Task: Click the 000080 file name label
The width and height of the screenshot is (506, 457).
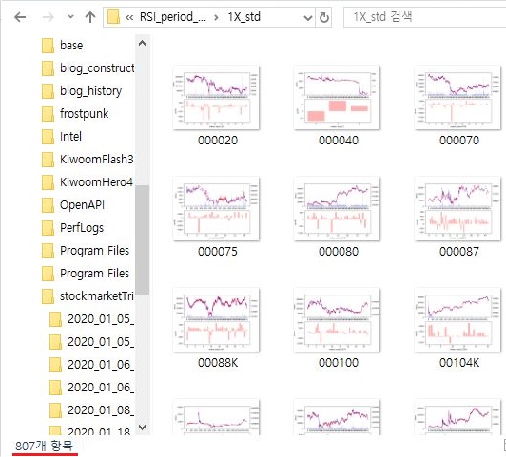Action: (x=339, y=252)
